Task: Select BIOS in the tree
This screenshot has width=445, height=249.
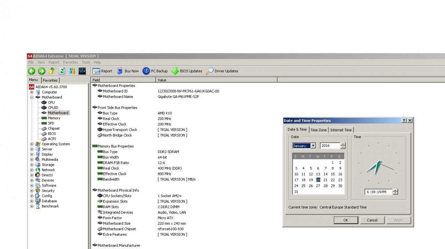Action: click(52, 134)
